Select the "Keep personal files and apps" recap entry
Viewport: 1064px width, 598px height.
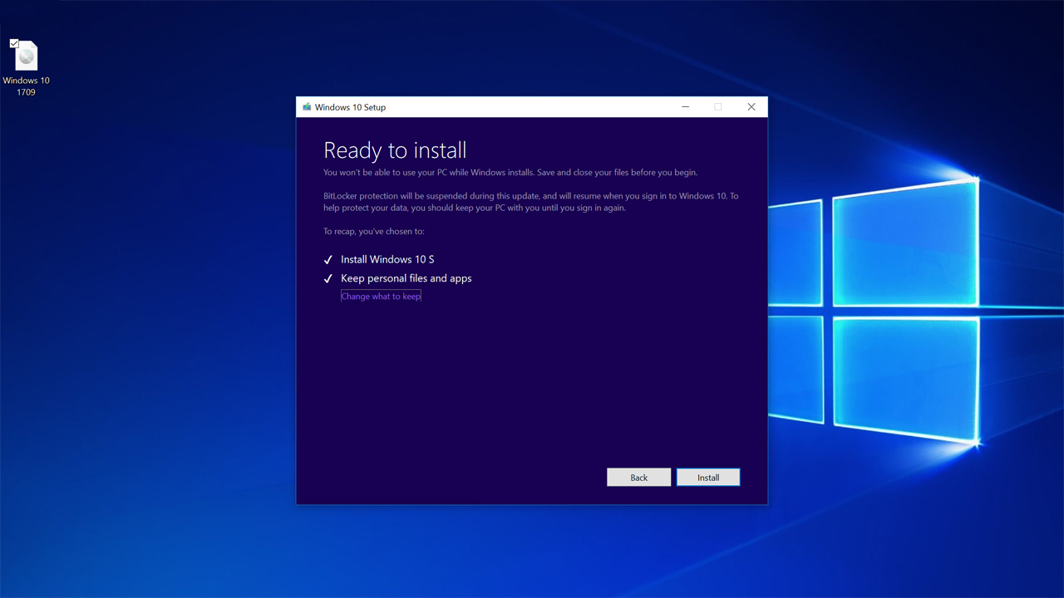coord(406,278)
